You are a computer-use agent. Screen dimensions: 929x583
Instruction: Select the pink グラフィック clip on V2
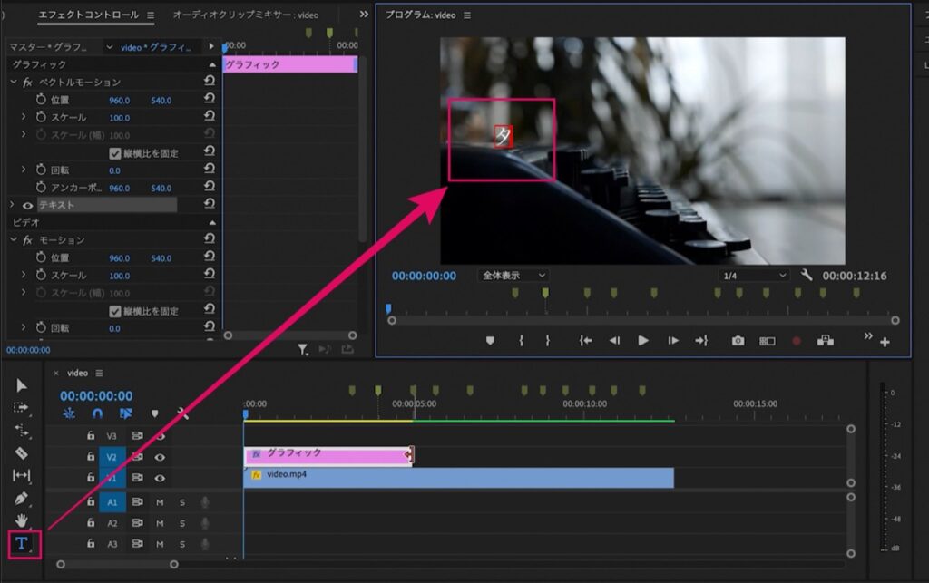pyautogui.click(x=328, y=455)
